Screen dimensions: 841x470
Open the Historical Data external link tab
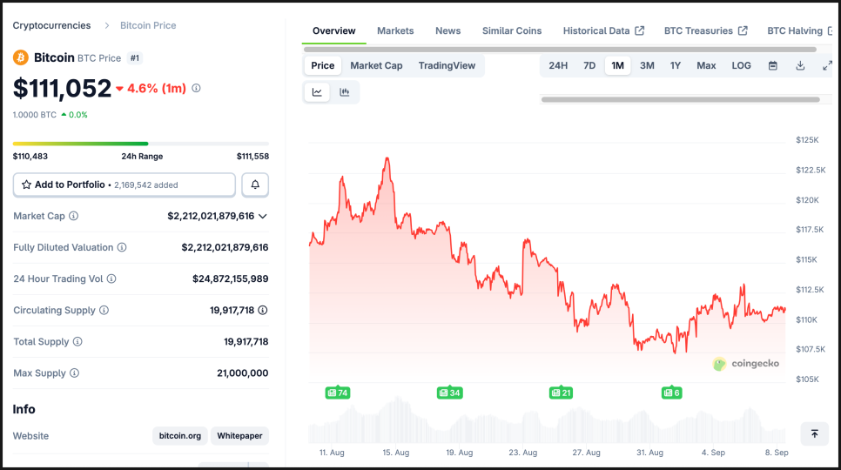(x=603, y=30)
